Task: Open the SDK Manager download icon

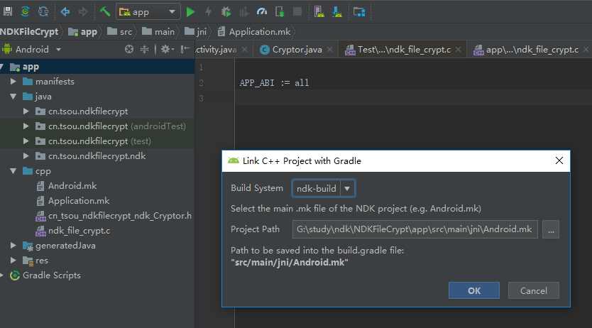Action: [x=337, y=12]
